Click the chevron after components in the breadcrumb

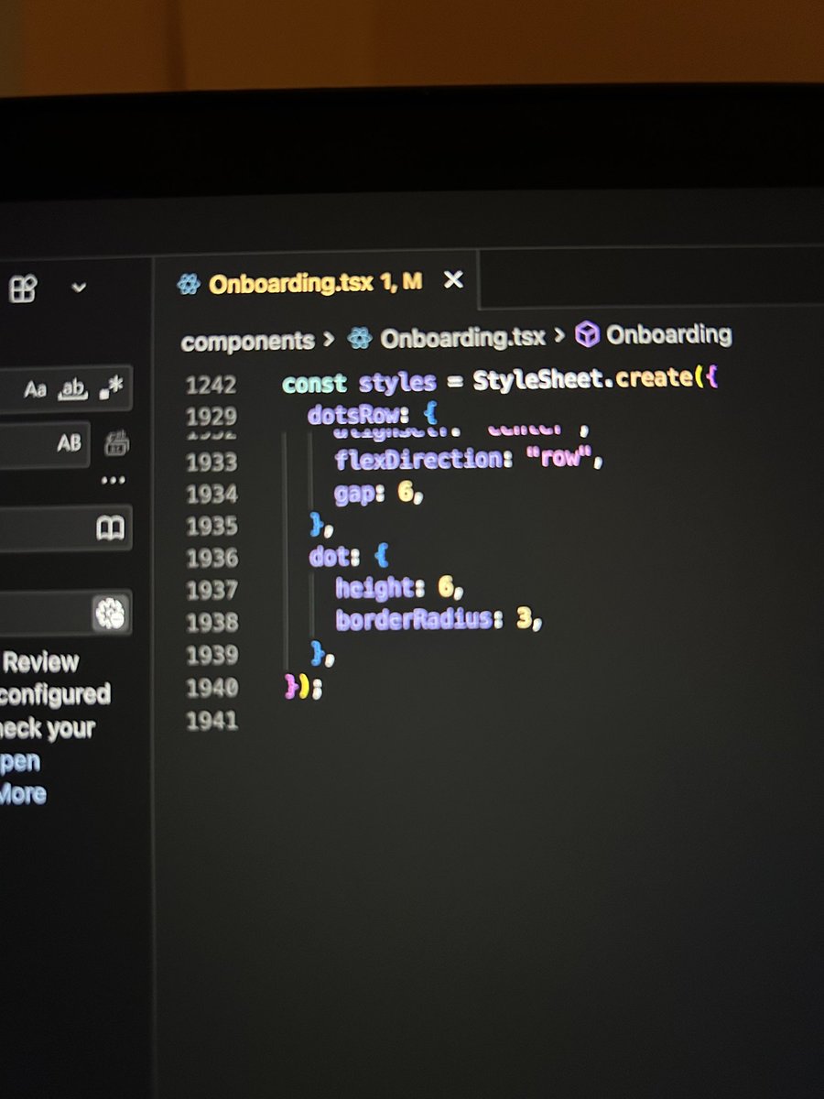(330, 340)
